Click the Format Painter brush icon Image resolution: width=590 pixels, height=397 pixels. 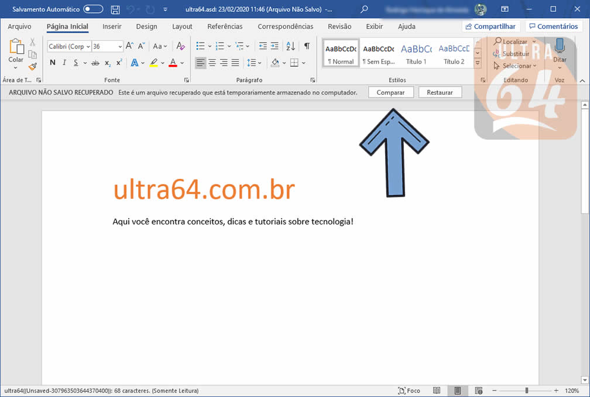click(x=33, y=67)
